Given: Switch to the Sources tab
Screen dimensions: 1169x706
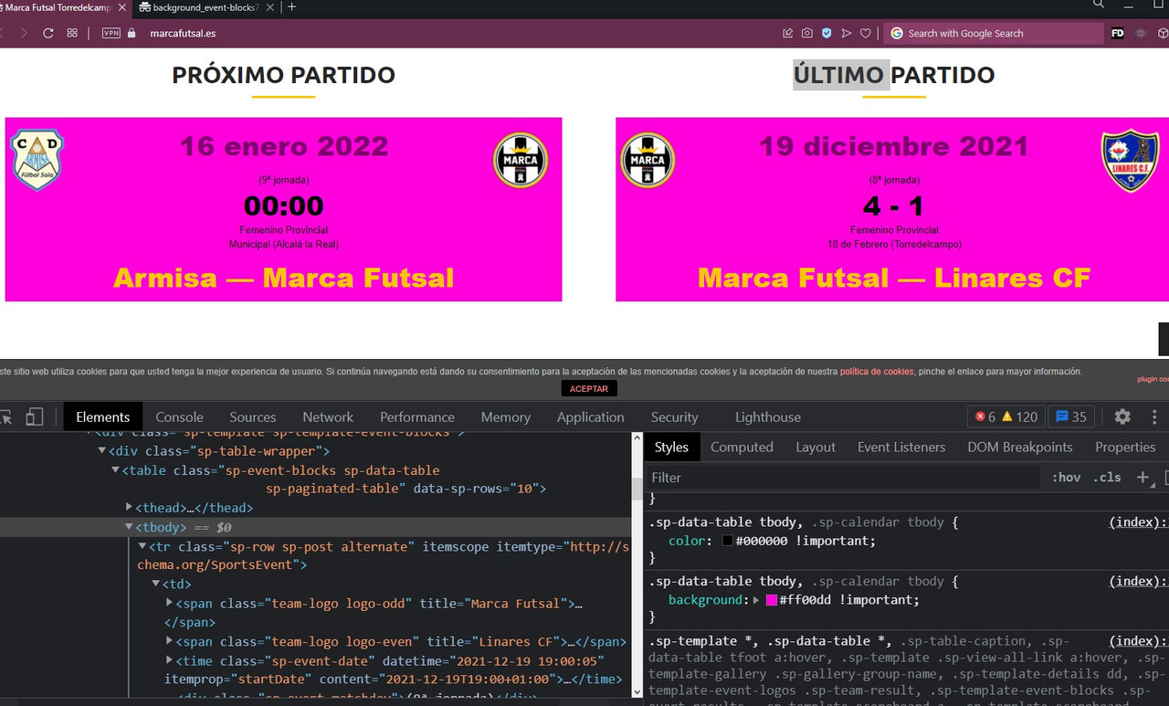Looking at the screenshot, I should (252, 417).
